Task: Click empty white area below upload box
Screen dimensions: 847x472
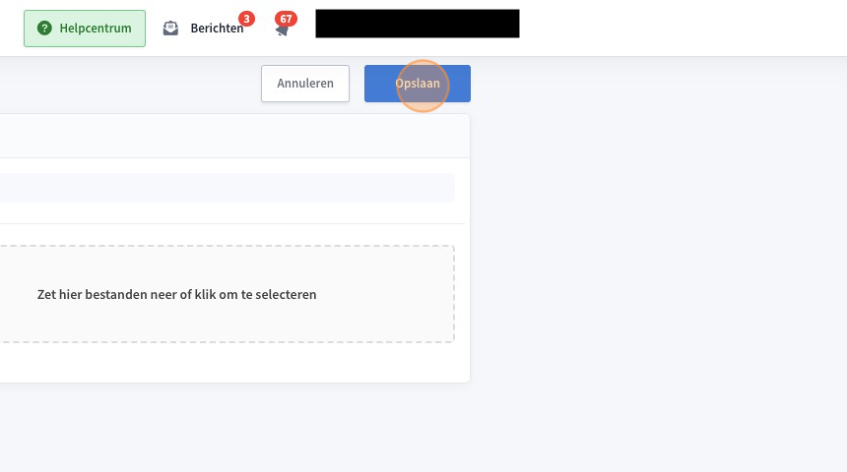Action: (x=234, y=363)
